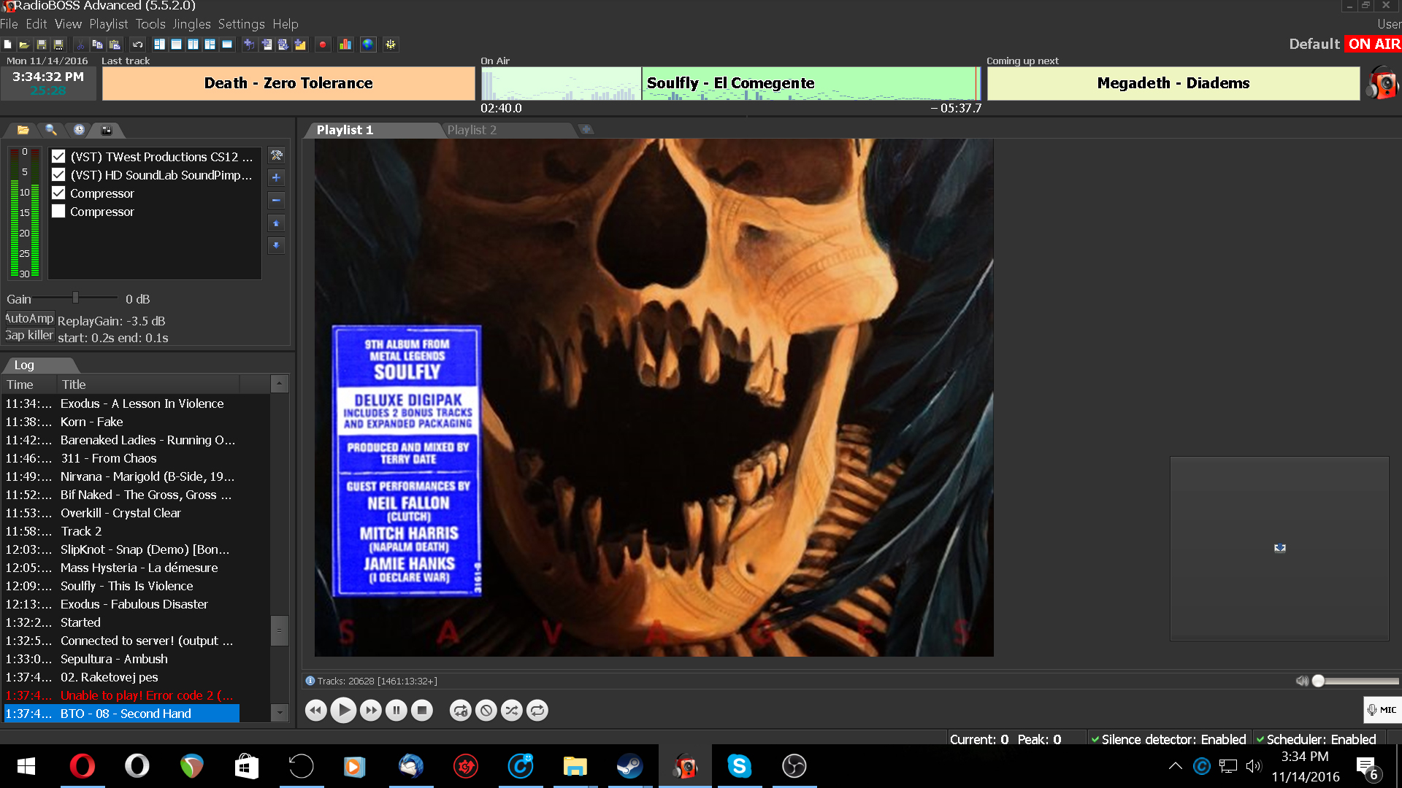The width and height of the screenshot is (1402, 788).
Task: Select log entry Soulfly - This Is Violence
Action: 121,586
